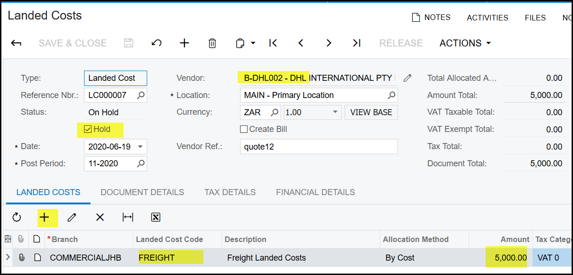Image resolution: width=573 pixels, height=275 pixels.
Task: Open the Date dropdown calendar
Action: (140, 147)
